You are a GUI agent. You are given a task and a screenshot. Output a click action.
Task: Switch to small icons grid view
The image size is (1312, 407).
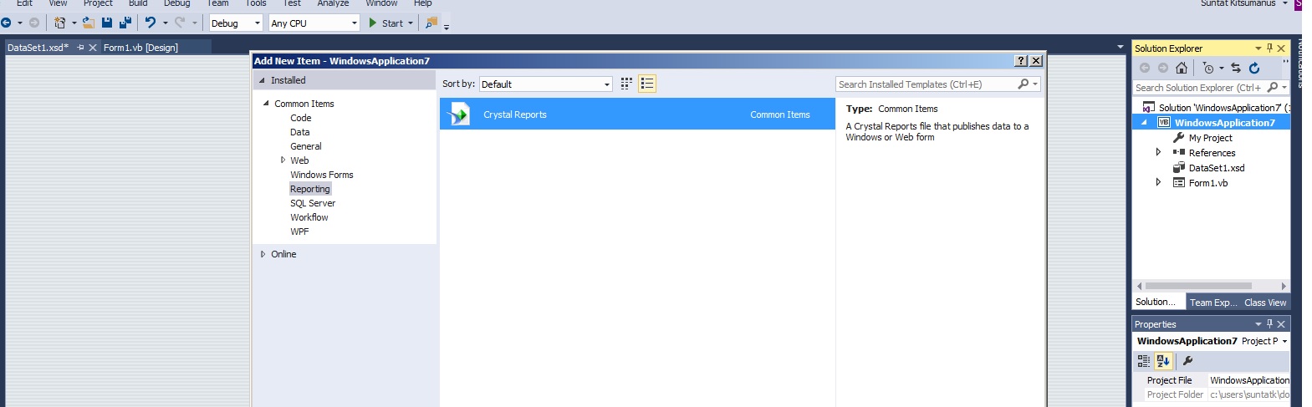[x=626, y=84]
